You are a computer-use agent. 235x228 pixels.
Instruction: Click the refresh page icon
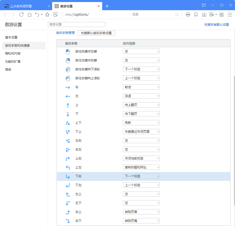pos(21,15)
